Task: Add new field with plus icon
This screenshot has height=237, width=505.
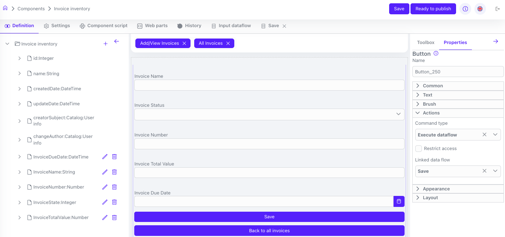Action: (x=106, y=44)
